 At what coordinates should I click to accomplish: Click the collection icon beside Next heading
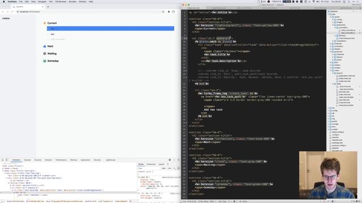coord(45,46)
